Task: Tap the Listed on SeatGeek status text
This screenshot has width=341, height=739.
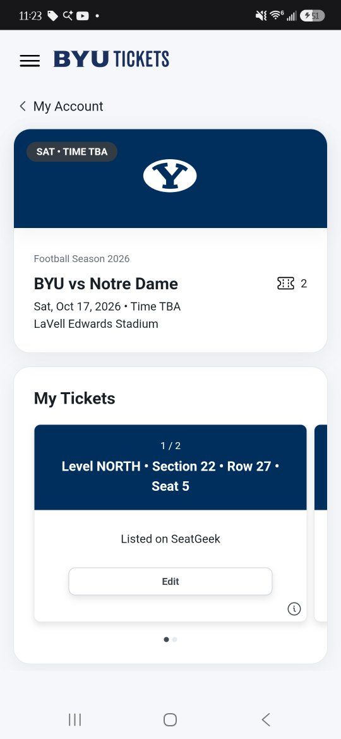Action: pyautogui.click(x=170, y=539)
